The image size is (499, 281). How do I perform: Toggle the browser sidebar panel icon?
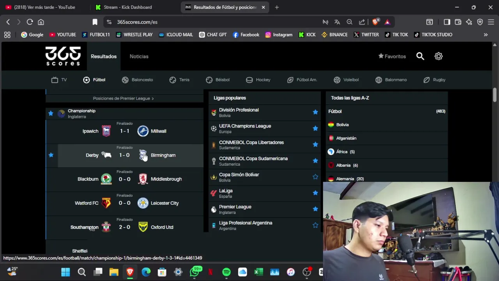click(x=447, y=22)
